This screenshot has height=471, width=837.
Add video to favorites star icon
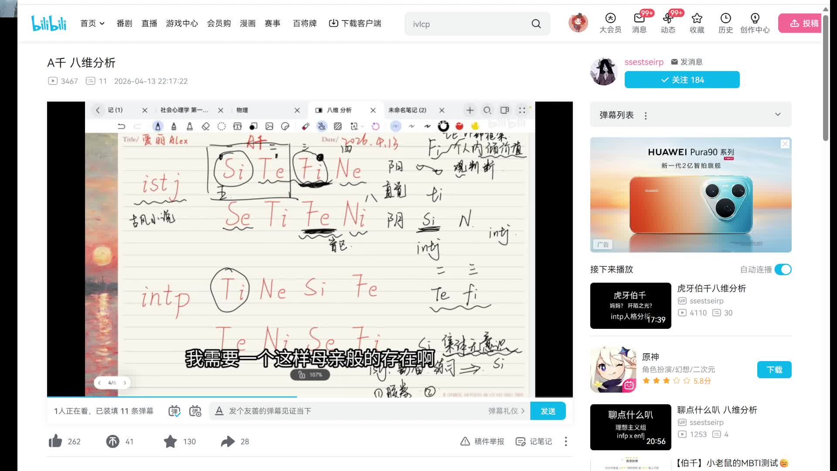pos(170,441)
